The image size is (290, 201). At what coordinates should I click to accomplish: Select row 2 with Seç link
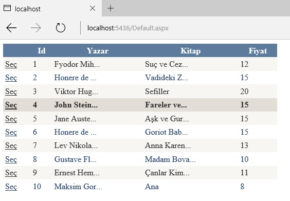(x=11, y=78)
